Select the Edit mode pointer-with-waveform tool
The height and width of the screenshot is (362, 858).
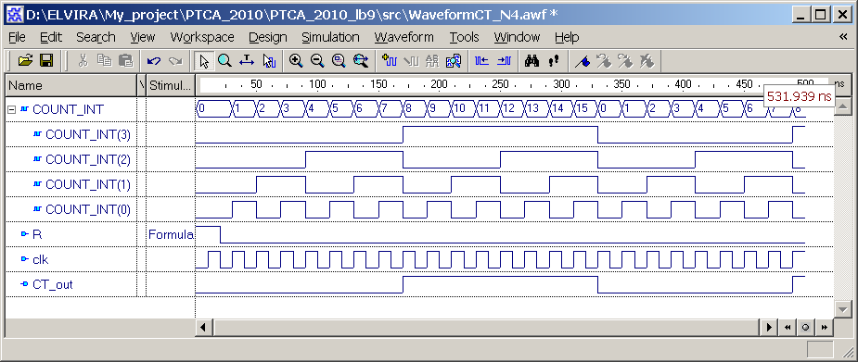coord(268,60)
